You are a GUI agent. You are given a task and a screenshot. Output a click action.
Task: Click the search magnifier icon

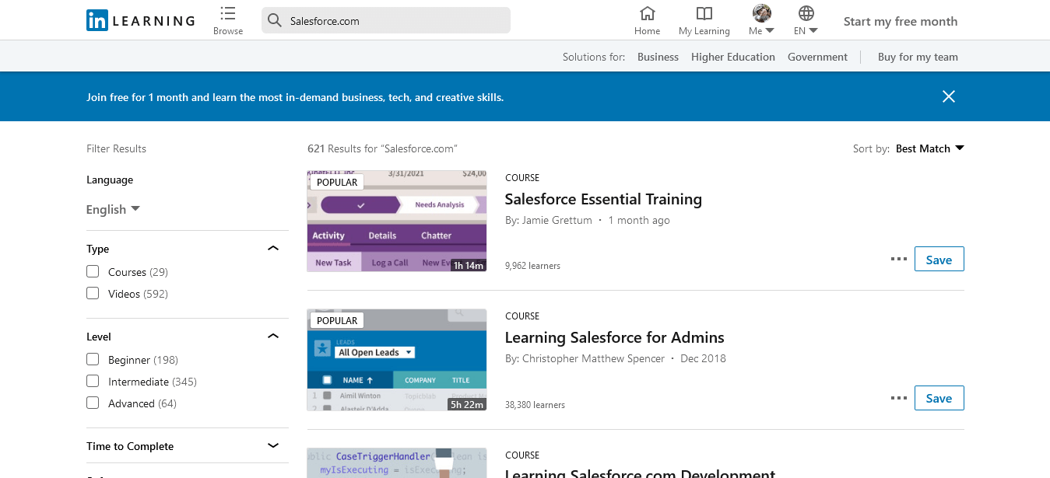pyautogui.click(x=274, y=21)
